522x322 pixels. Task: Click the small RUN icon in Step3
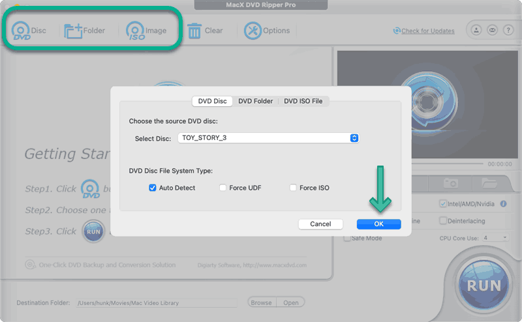click(93, 231)
